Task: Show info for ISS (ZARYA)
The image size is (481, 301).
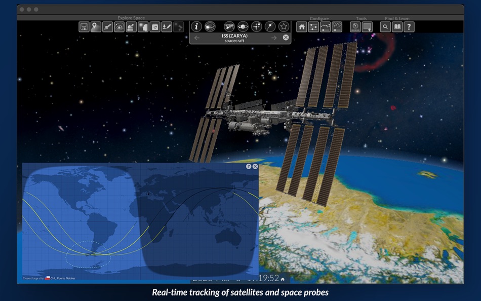Action: coord(196,26)
